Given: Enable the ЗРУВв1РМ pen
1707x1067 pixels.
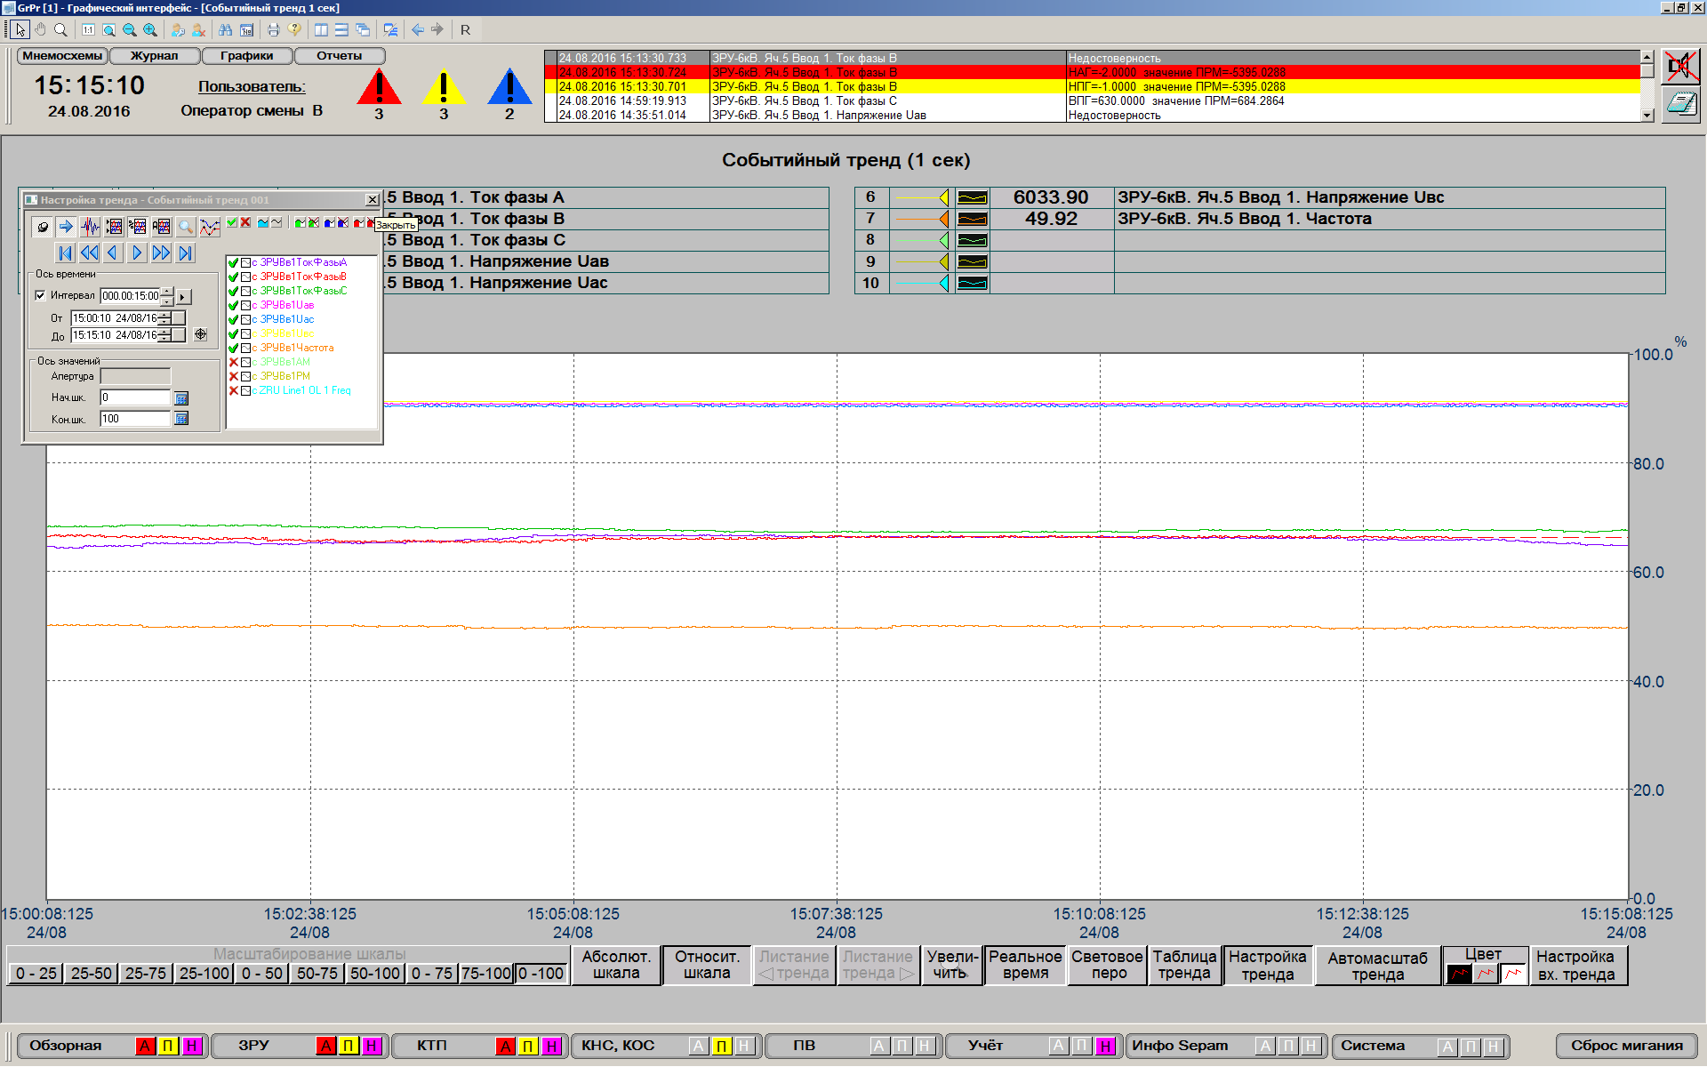Looking at the screenshot, I should (x=234, y=376).
